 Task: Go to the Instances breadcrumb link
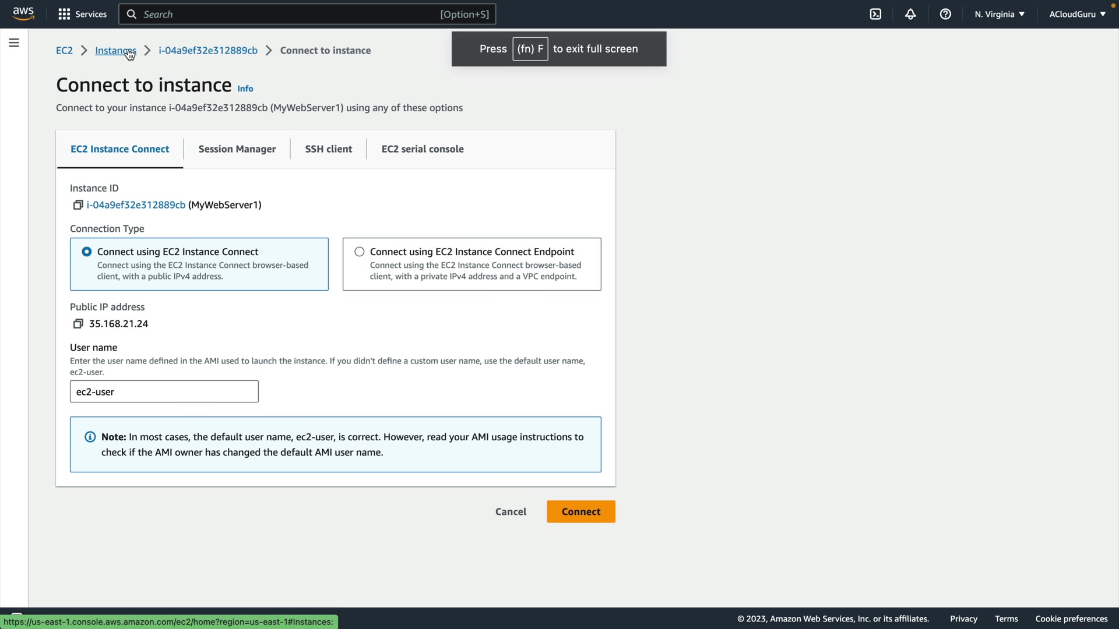(x=115, y=51)
